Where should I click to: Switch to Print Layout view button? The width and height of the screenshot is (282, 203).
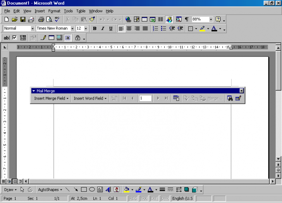tap(15, 181)
